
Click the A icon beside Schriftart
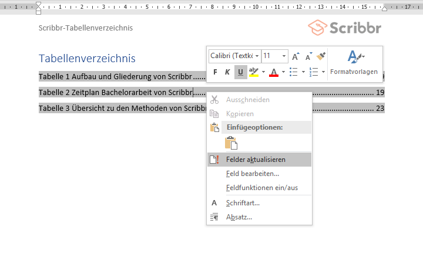coord(214,203)
